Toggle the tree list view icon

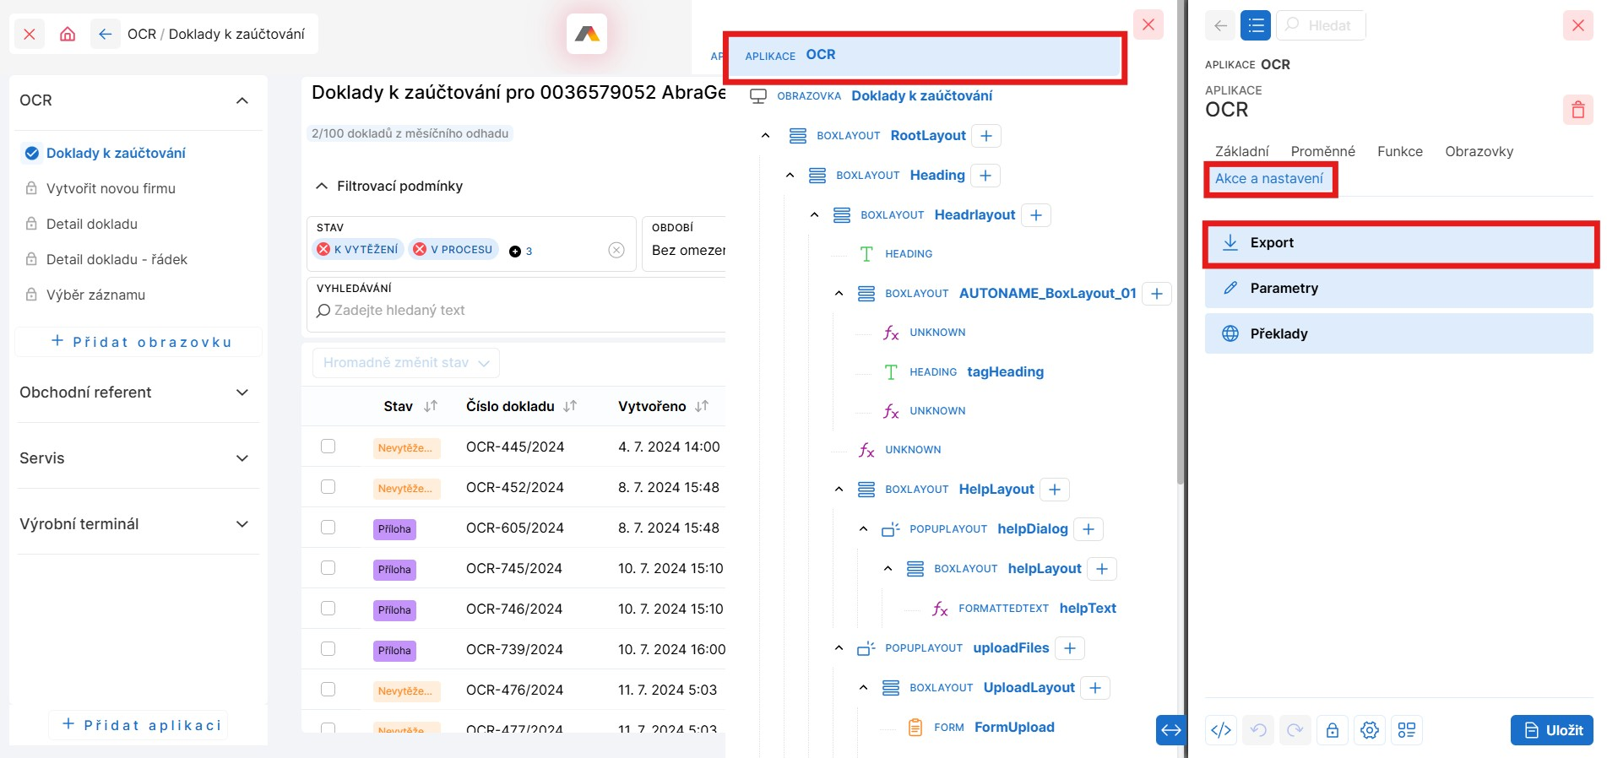(1256, 25)
